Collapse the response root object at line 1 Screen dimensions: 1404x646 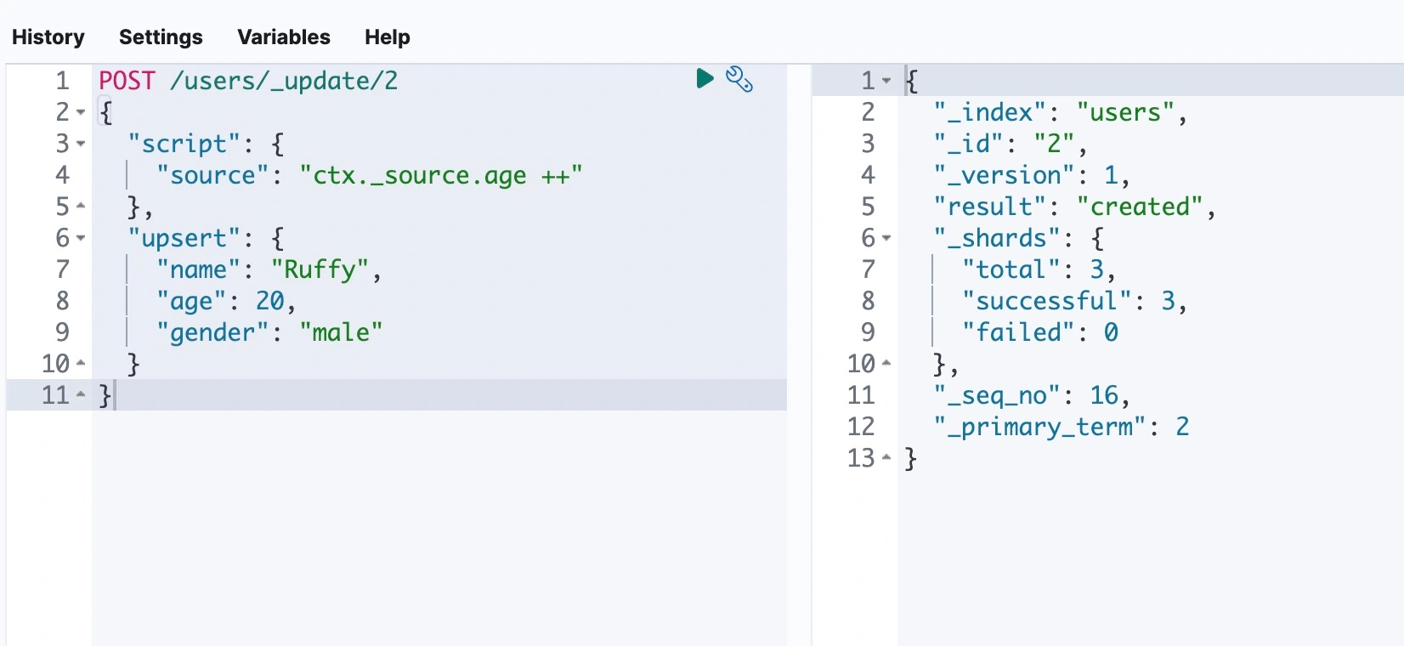coord(886,81)
